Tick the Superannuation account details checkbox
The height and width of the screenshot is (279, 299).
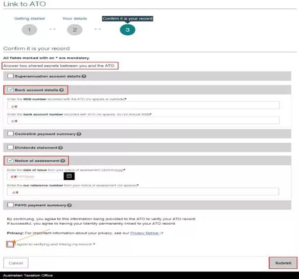point(11,76)
